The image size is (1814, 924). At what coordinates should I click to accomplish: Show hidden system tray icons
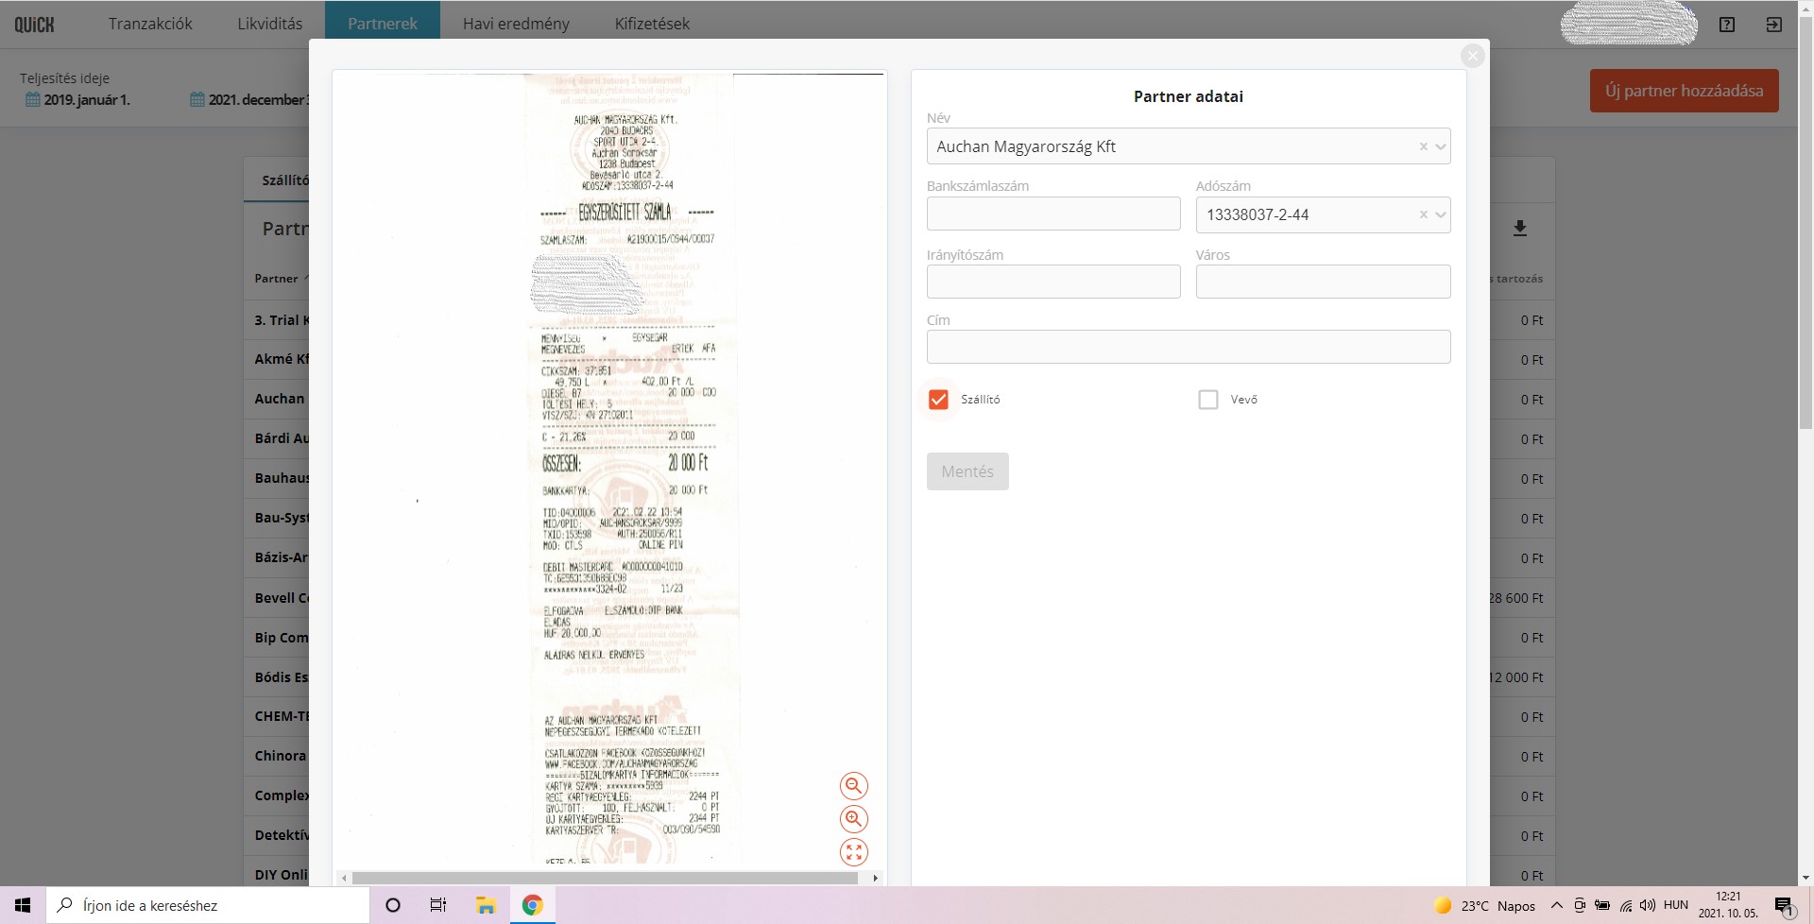pos(1557,905)
